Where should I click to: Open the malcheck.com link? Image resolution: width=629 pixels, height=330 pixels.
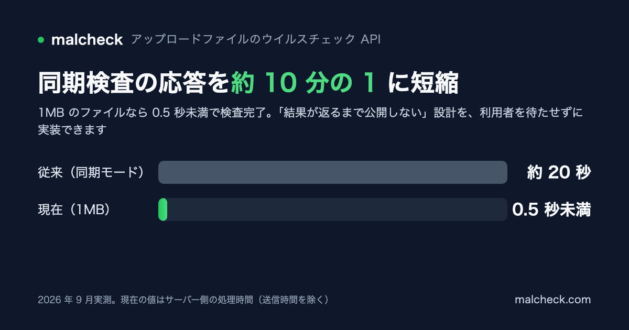click(x=552, y=300)
